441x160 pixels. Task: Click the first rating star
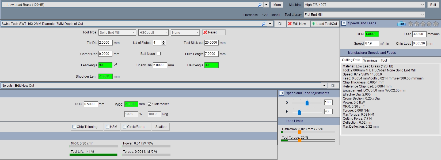point(410,24)
